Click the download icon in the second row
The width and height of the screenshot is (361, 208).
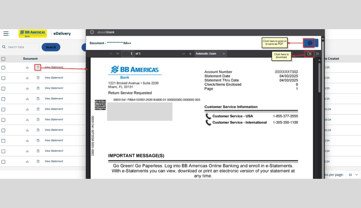27,78
